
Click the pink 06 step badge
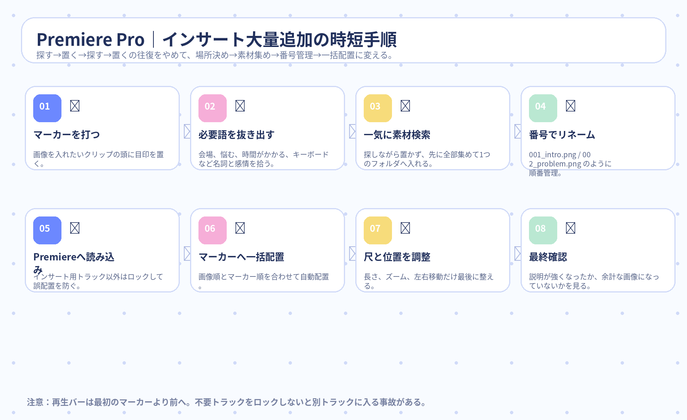click(x=213, y=230)
